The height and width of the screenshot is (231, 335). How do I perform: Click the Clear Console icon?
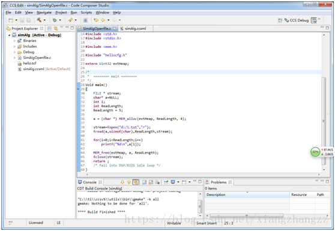pos(145,182)
